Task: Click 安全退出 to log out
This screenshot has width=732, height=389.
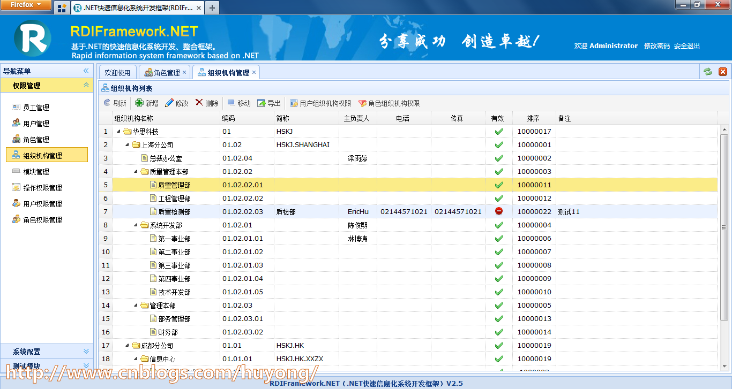Action: [687, 46]
